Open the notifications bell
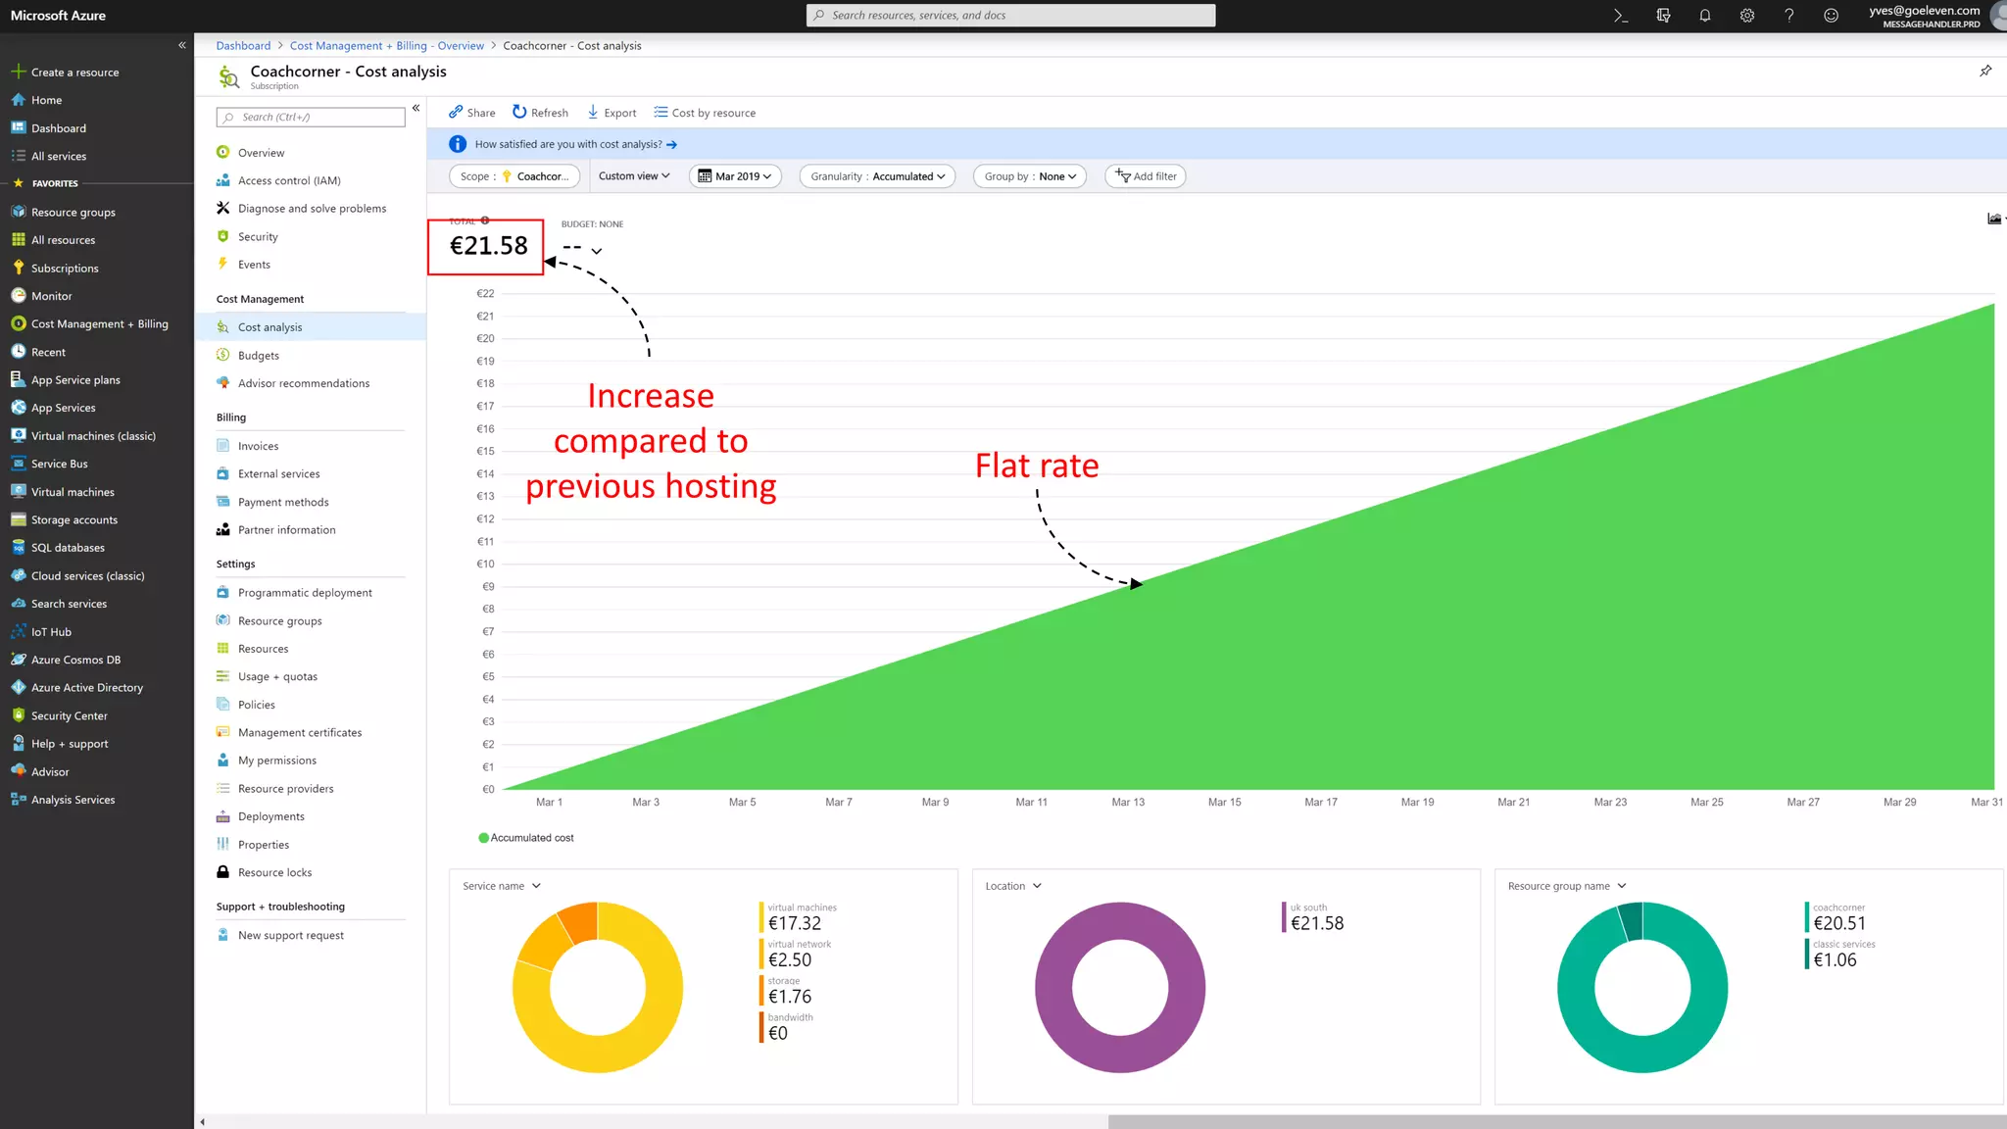 point(1705,16)
